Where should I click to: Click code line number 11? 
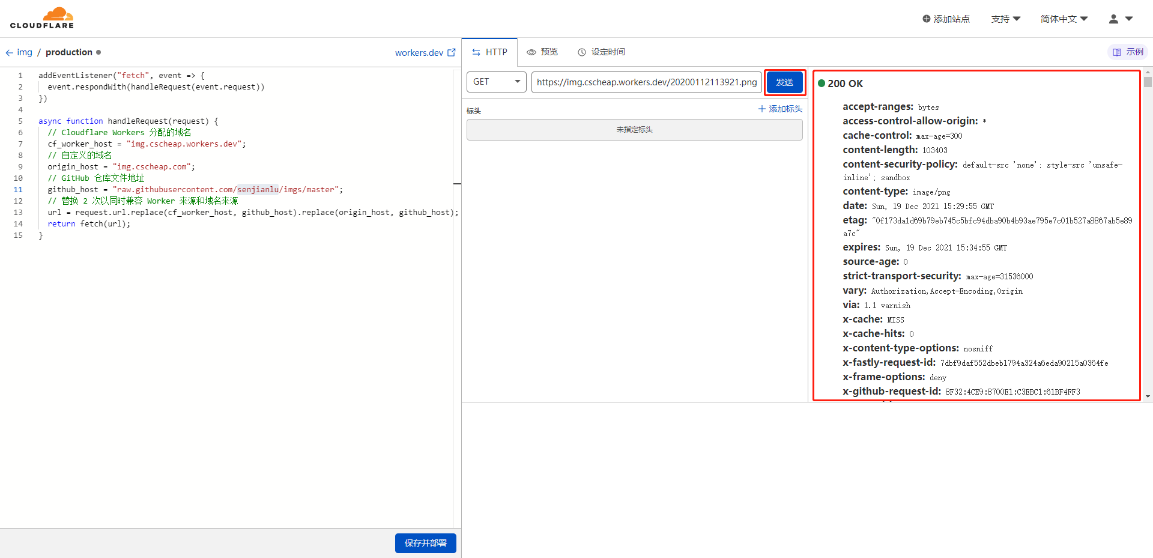tap(18, 190)
